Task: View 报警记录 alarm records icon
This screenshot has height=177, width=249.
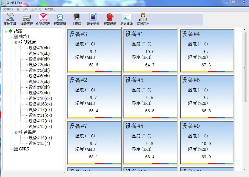Action: click(x=110, y=19)
